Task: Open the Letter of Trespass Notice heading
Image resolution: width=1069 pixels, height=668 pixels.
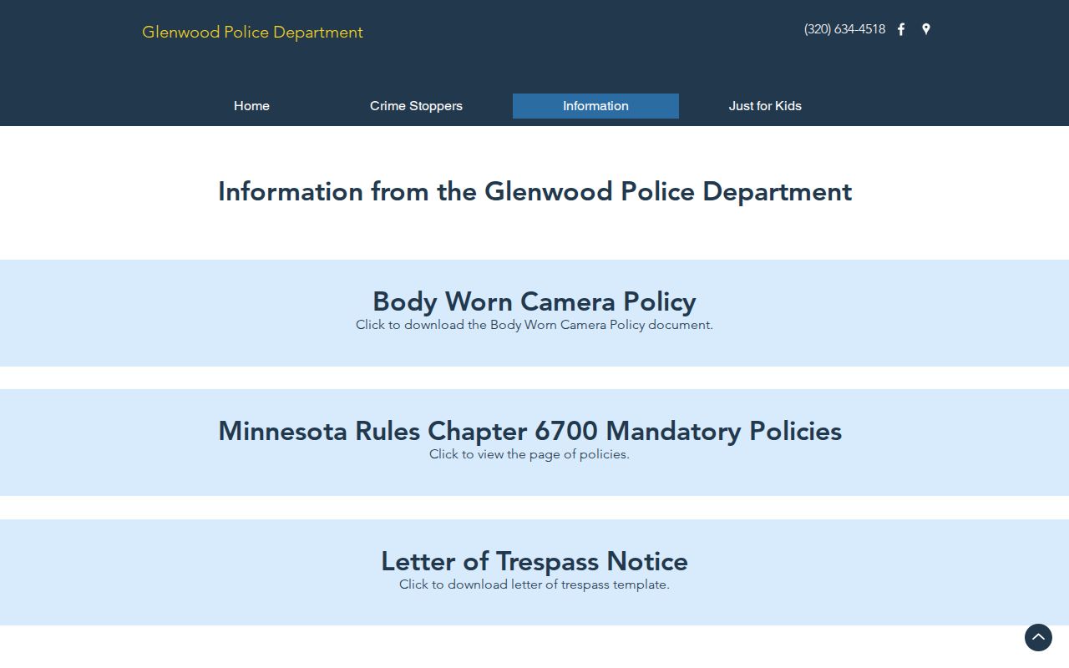Action: click(534, 561)
